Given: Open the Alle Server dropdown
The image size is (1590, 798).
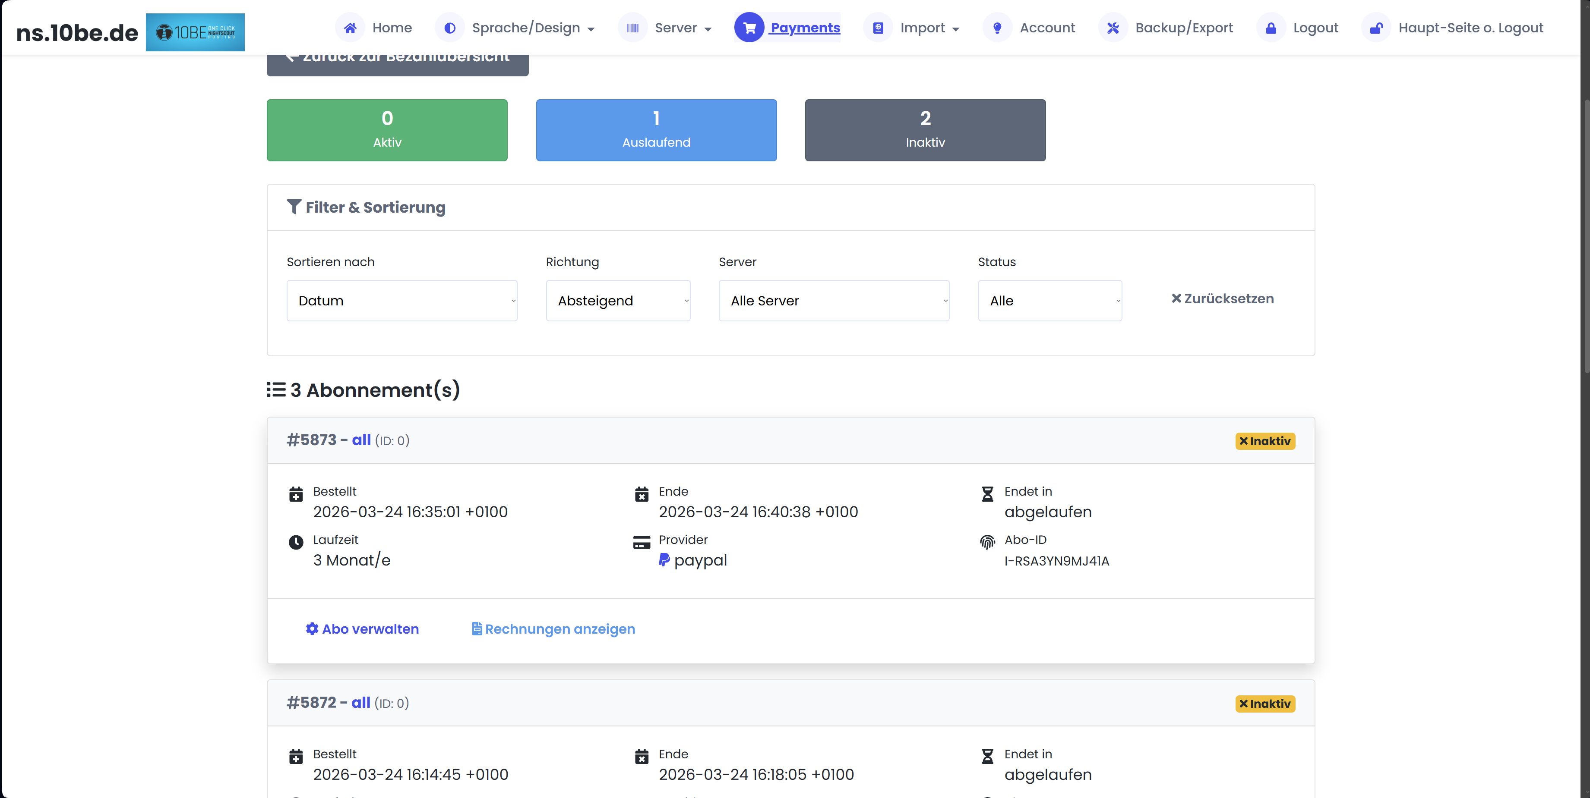Looking at the screenshot, I should (834, 300).
